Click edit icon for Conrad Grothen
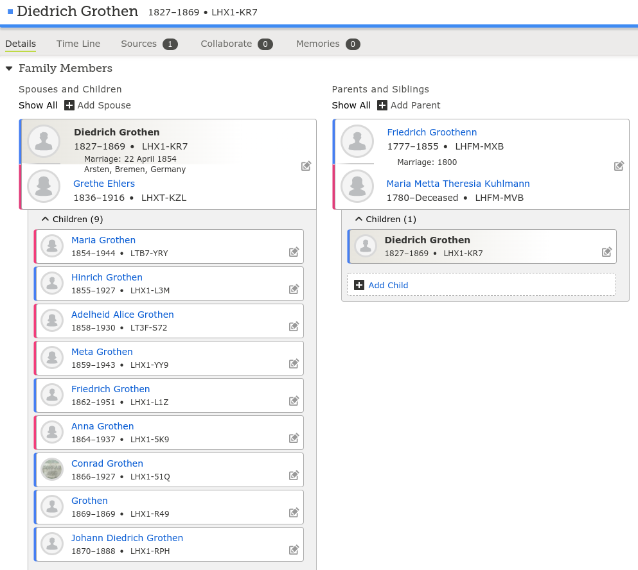638x570 pixels. pos(294,476)
